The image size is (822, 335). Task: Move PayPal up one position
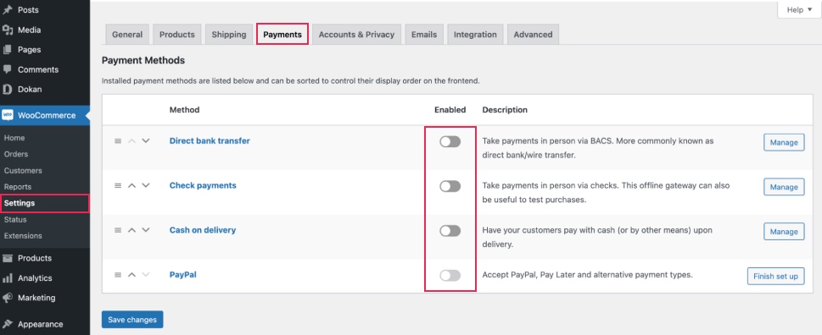[132, 274]
